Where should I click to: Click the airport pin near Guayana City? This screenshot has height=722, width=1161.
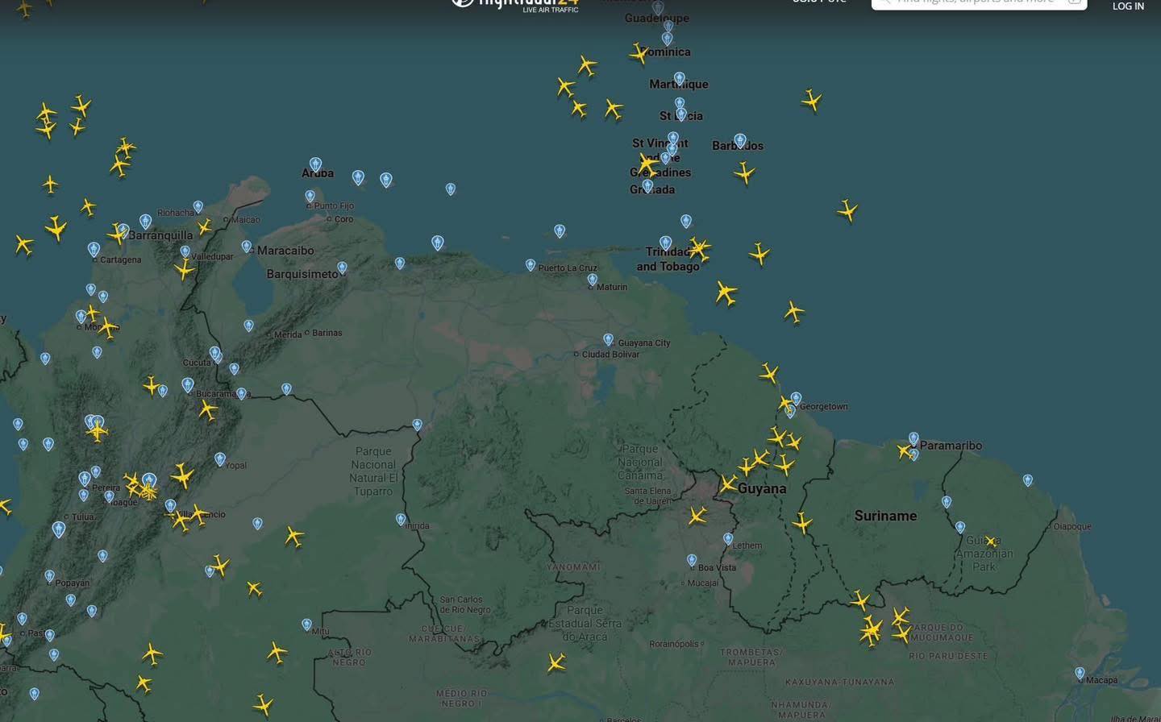(x=609, y=338)
